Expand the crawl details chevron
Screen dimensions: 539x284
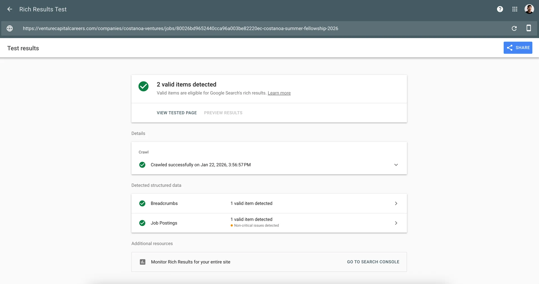pyautogui.click(x=396, y=165)
